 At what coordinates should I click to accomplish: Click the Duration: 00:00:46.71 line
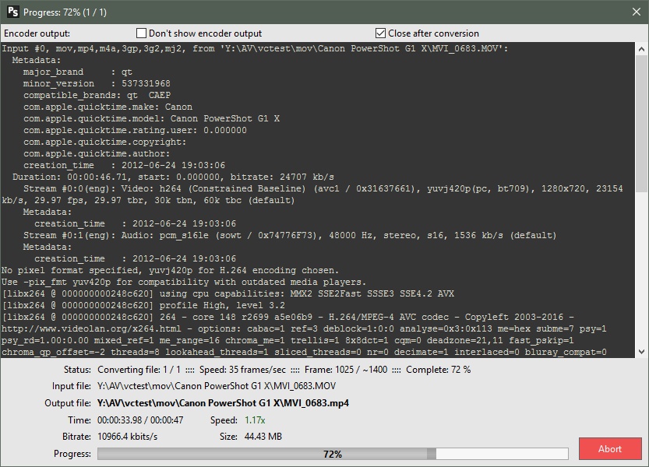pyautogui.click(x=173, y=177)
